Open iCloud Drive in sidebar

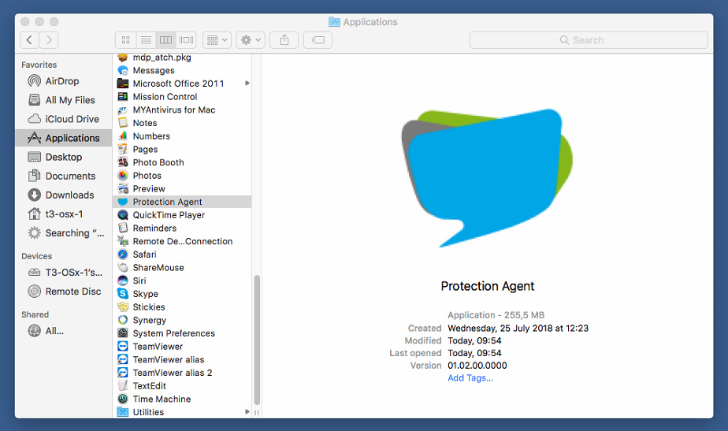[65, 119]
